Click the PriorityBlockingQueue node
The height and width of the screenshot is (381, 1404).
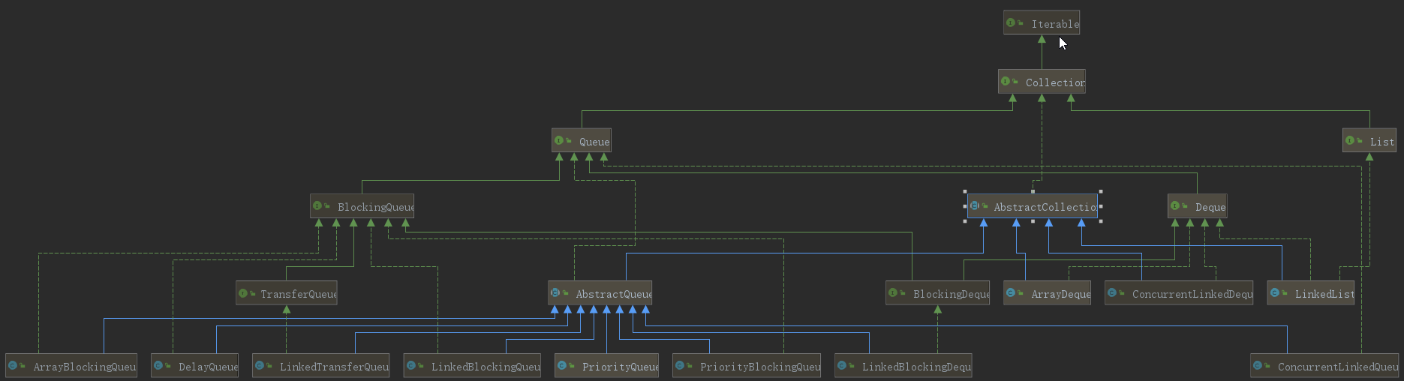[747, 366]
